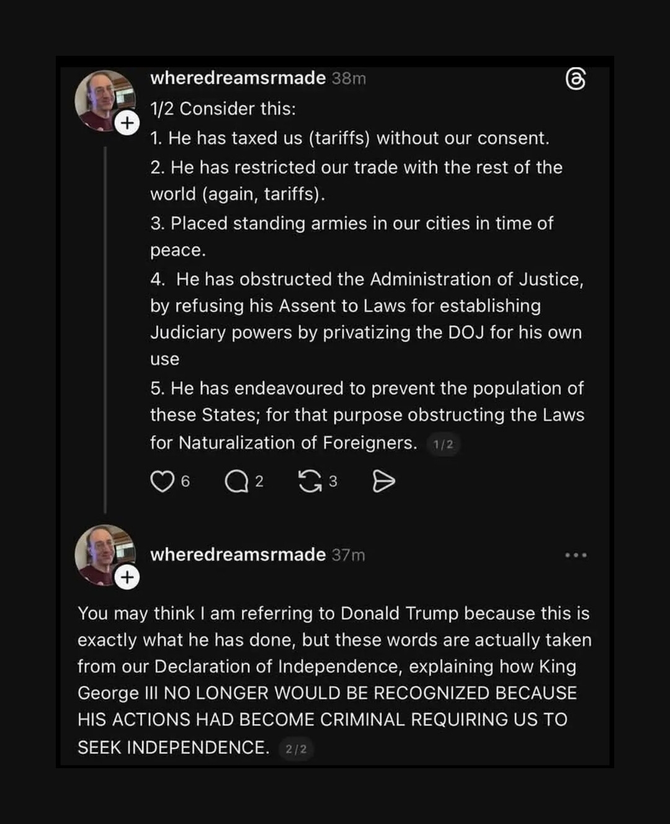View the avatar on the 37m reply post
The height and width of the screenshot is (824, 670).
click(x=101, y=552)
